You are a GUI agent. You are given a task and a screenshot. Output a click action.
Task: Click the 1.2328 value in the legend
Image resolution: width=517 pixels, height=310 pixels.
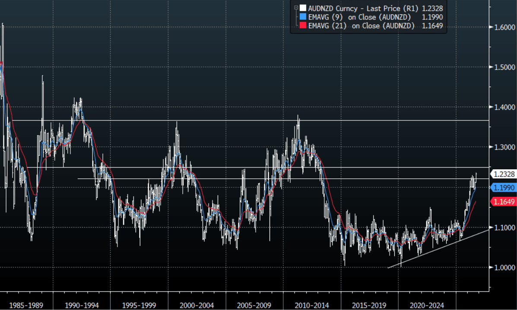pyautogui.click(x=432, y=8)
